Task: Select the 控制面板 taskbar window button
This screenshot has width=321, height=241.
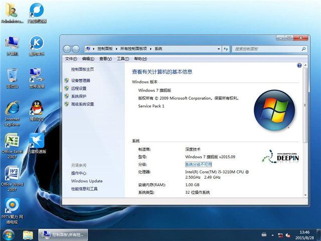Action: [x=63, y=235]
